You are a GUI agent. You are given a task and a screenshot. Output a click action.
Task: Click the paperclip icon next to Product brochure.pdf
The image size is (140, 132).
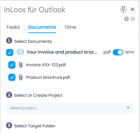[21, 77]
